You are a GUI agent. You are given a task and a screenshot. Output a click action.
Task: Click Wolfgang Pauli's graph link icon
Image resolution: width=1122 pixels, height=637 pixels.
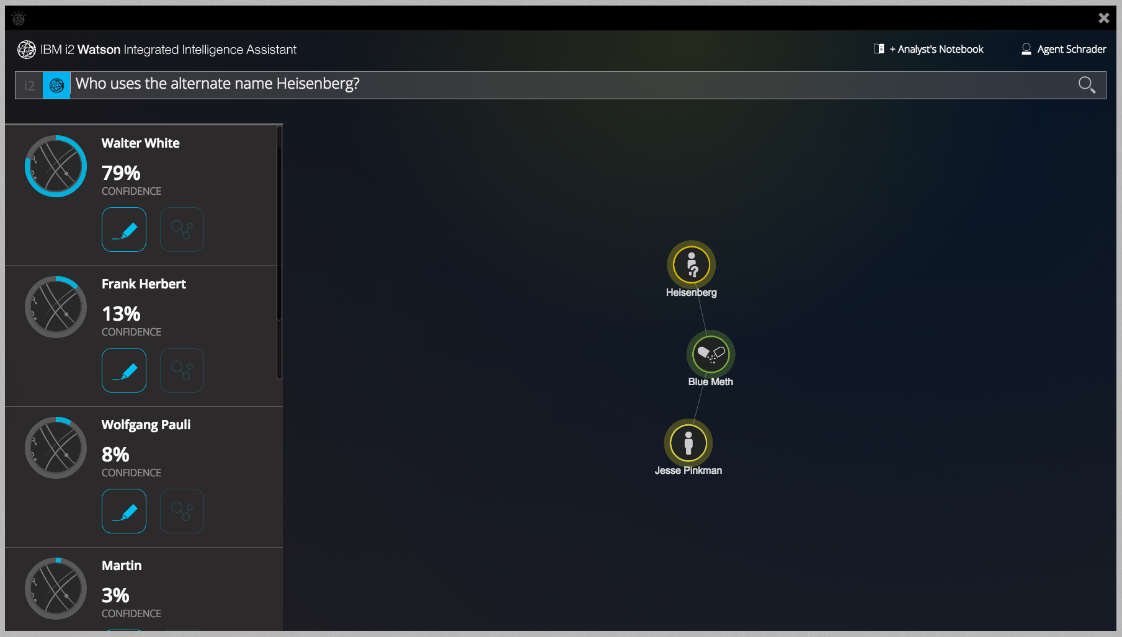tap(182, 511)
